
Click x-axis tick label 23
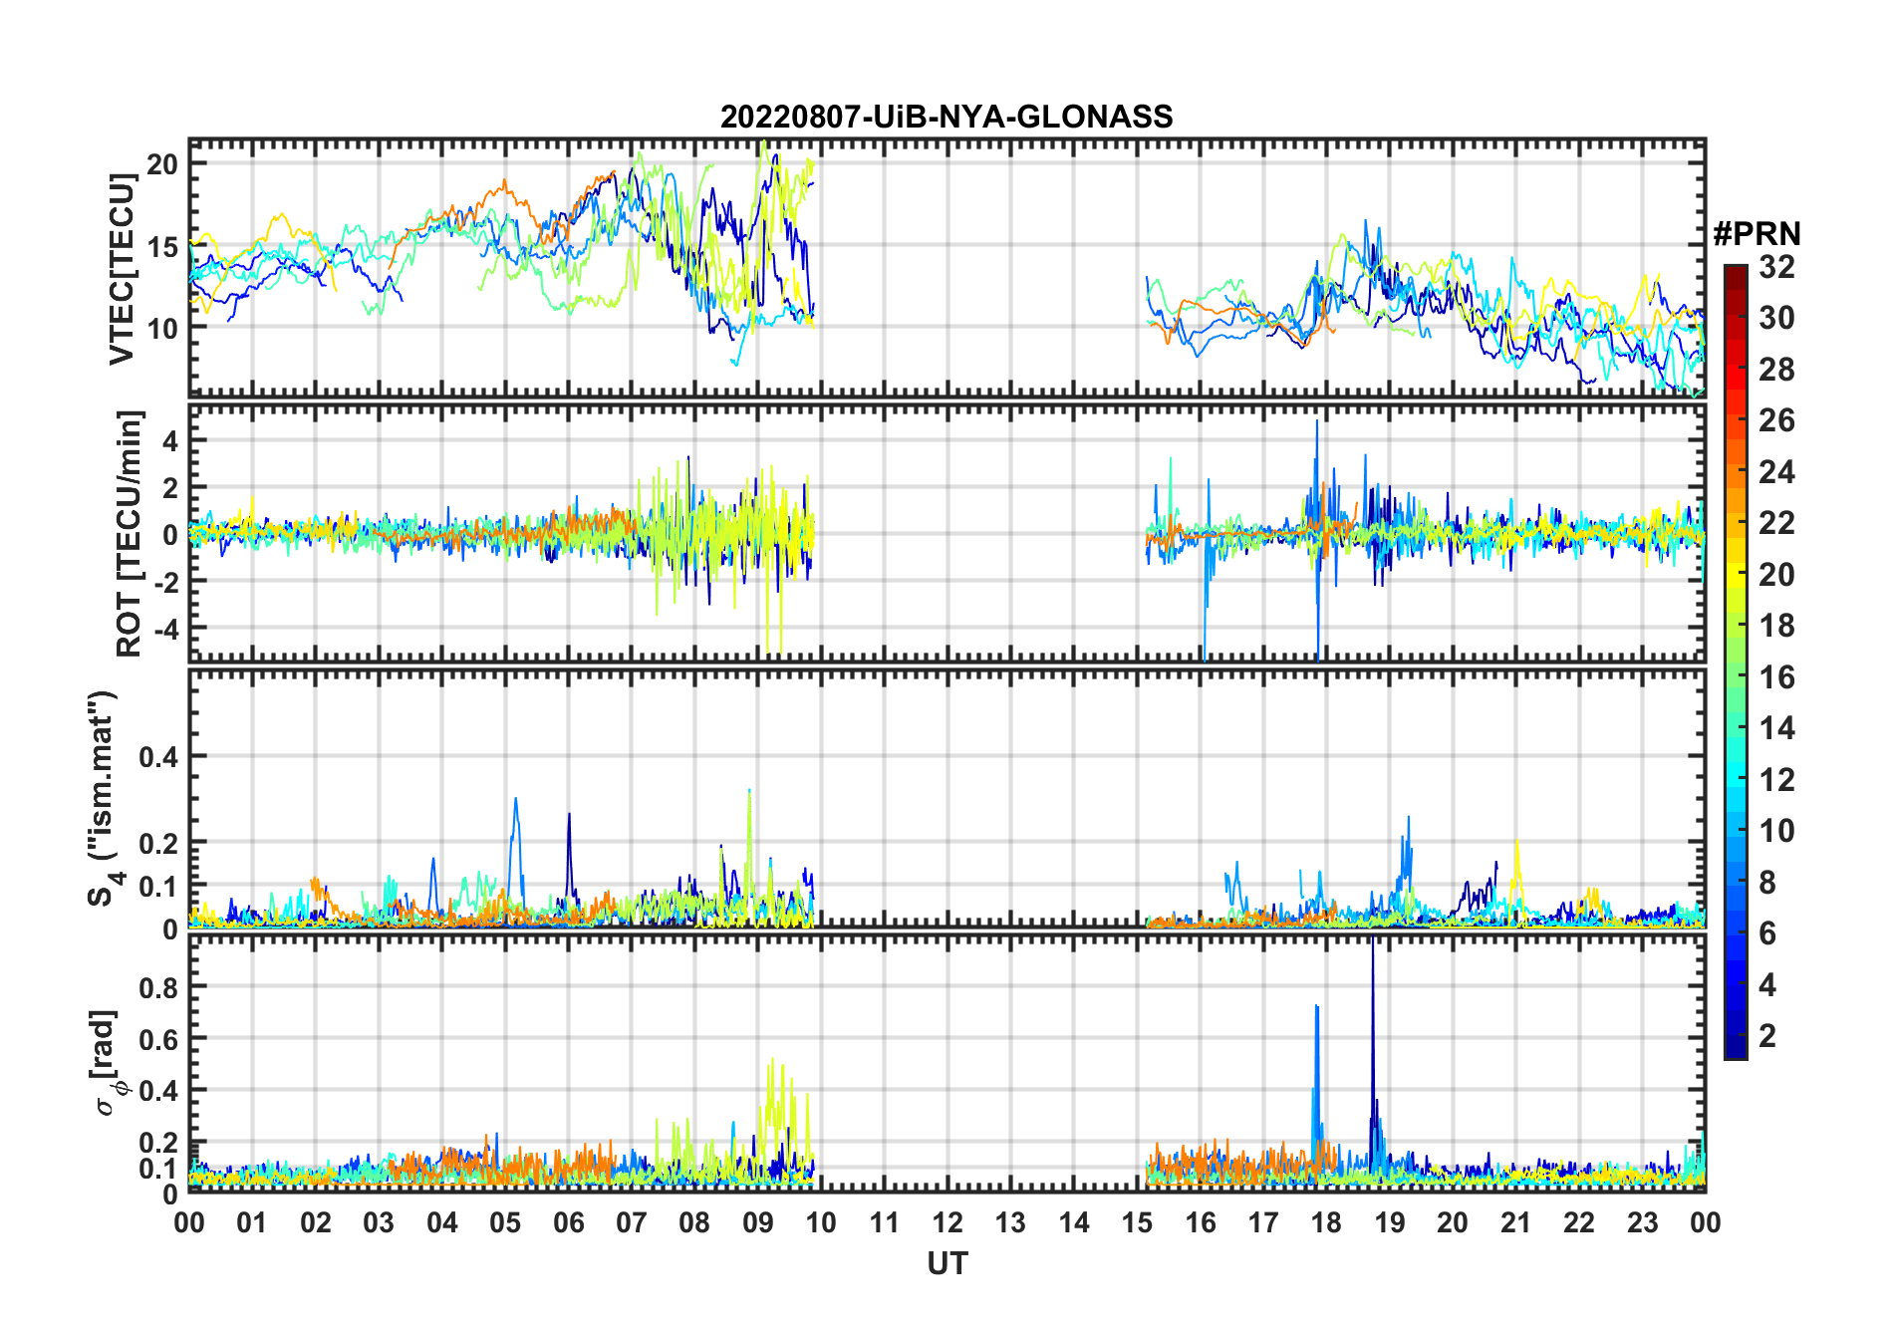point(1642,1222)
